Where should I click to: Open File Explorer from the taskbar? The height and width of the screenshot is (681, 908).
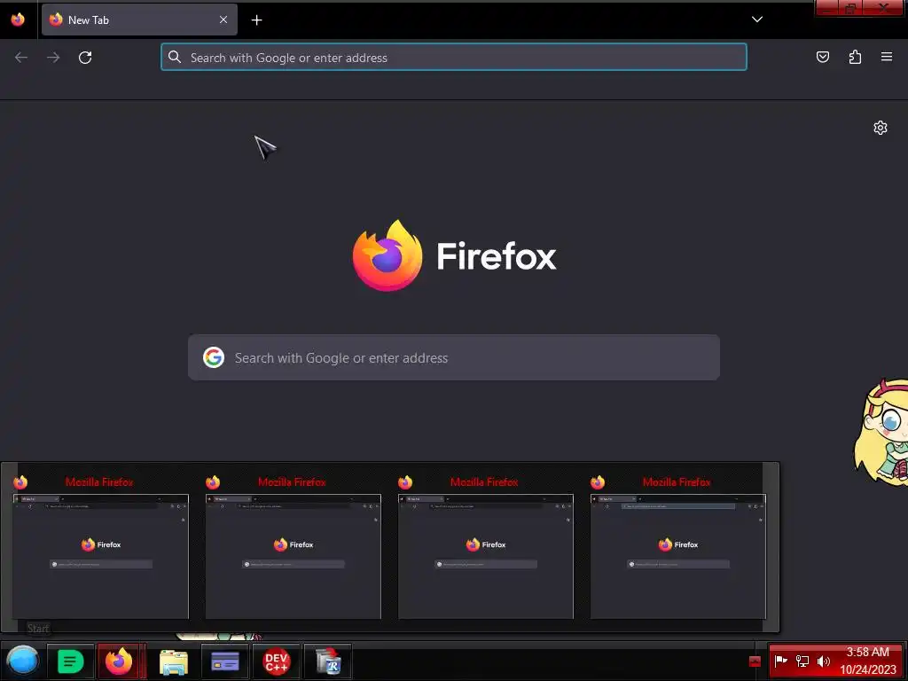click(174, 661)
